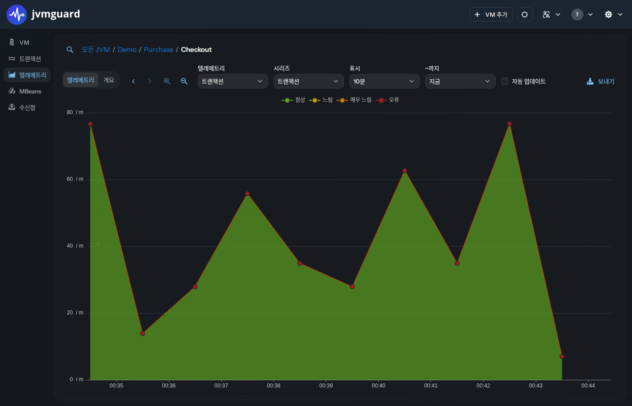Click the breadcrumb search magnifier icon

[x=70, y=50]
